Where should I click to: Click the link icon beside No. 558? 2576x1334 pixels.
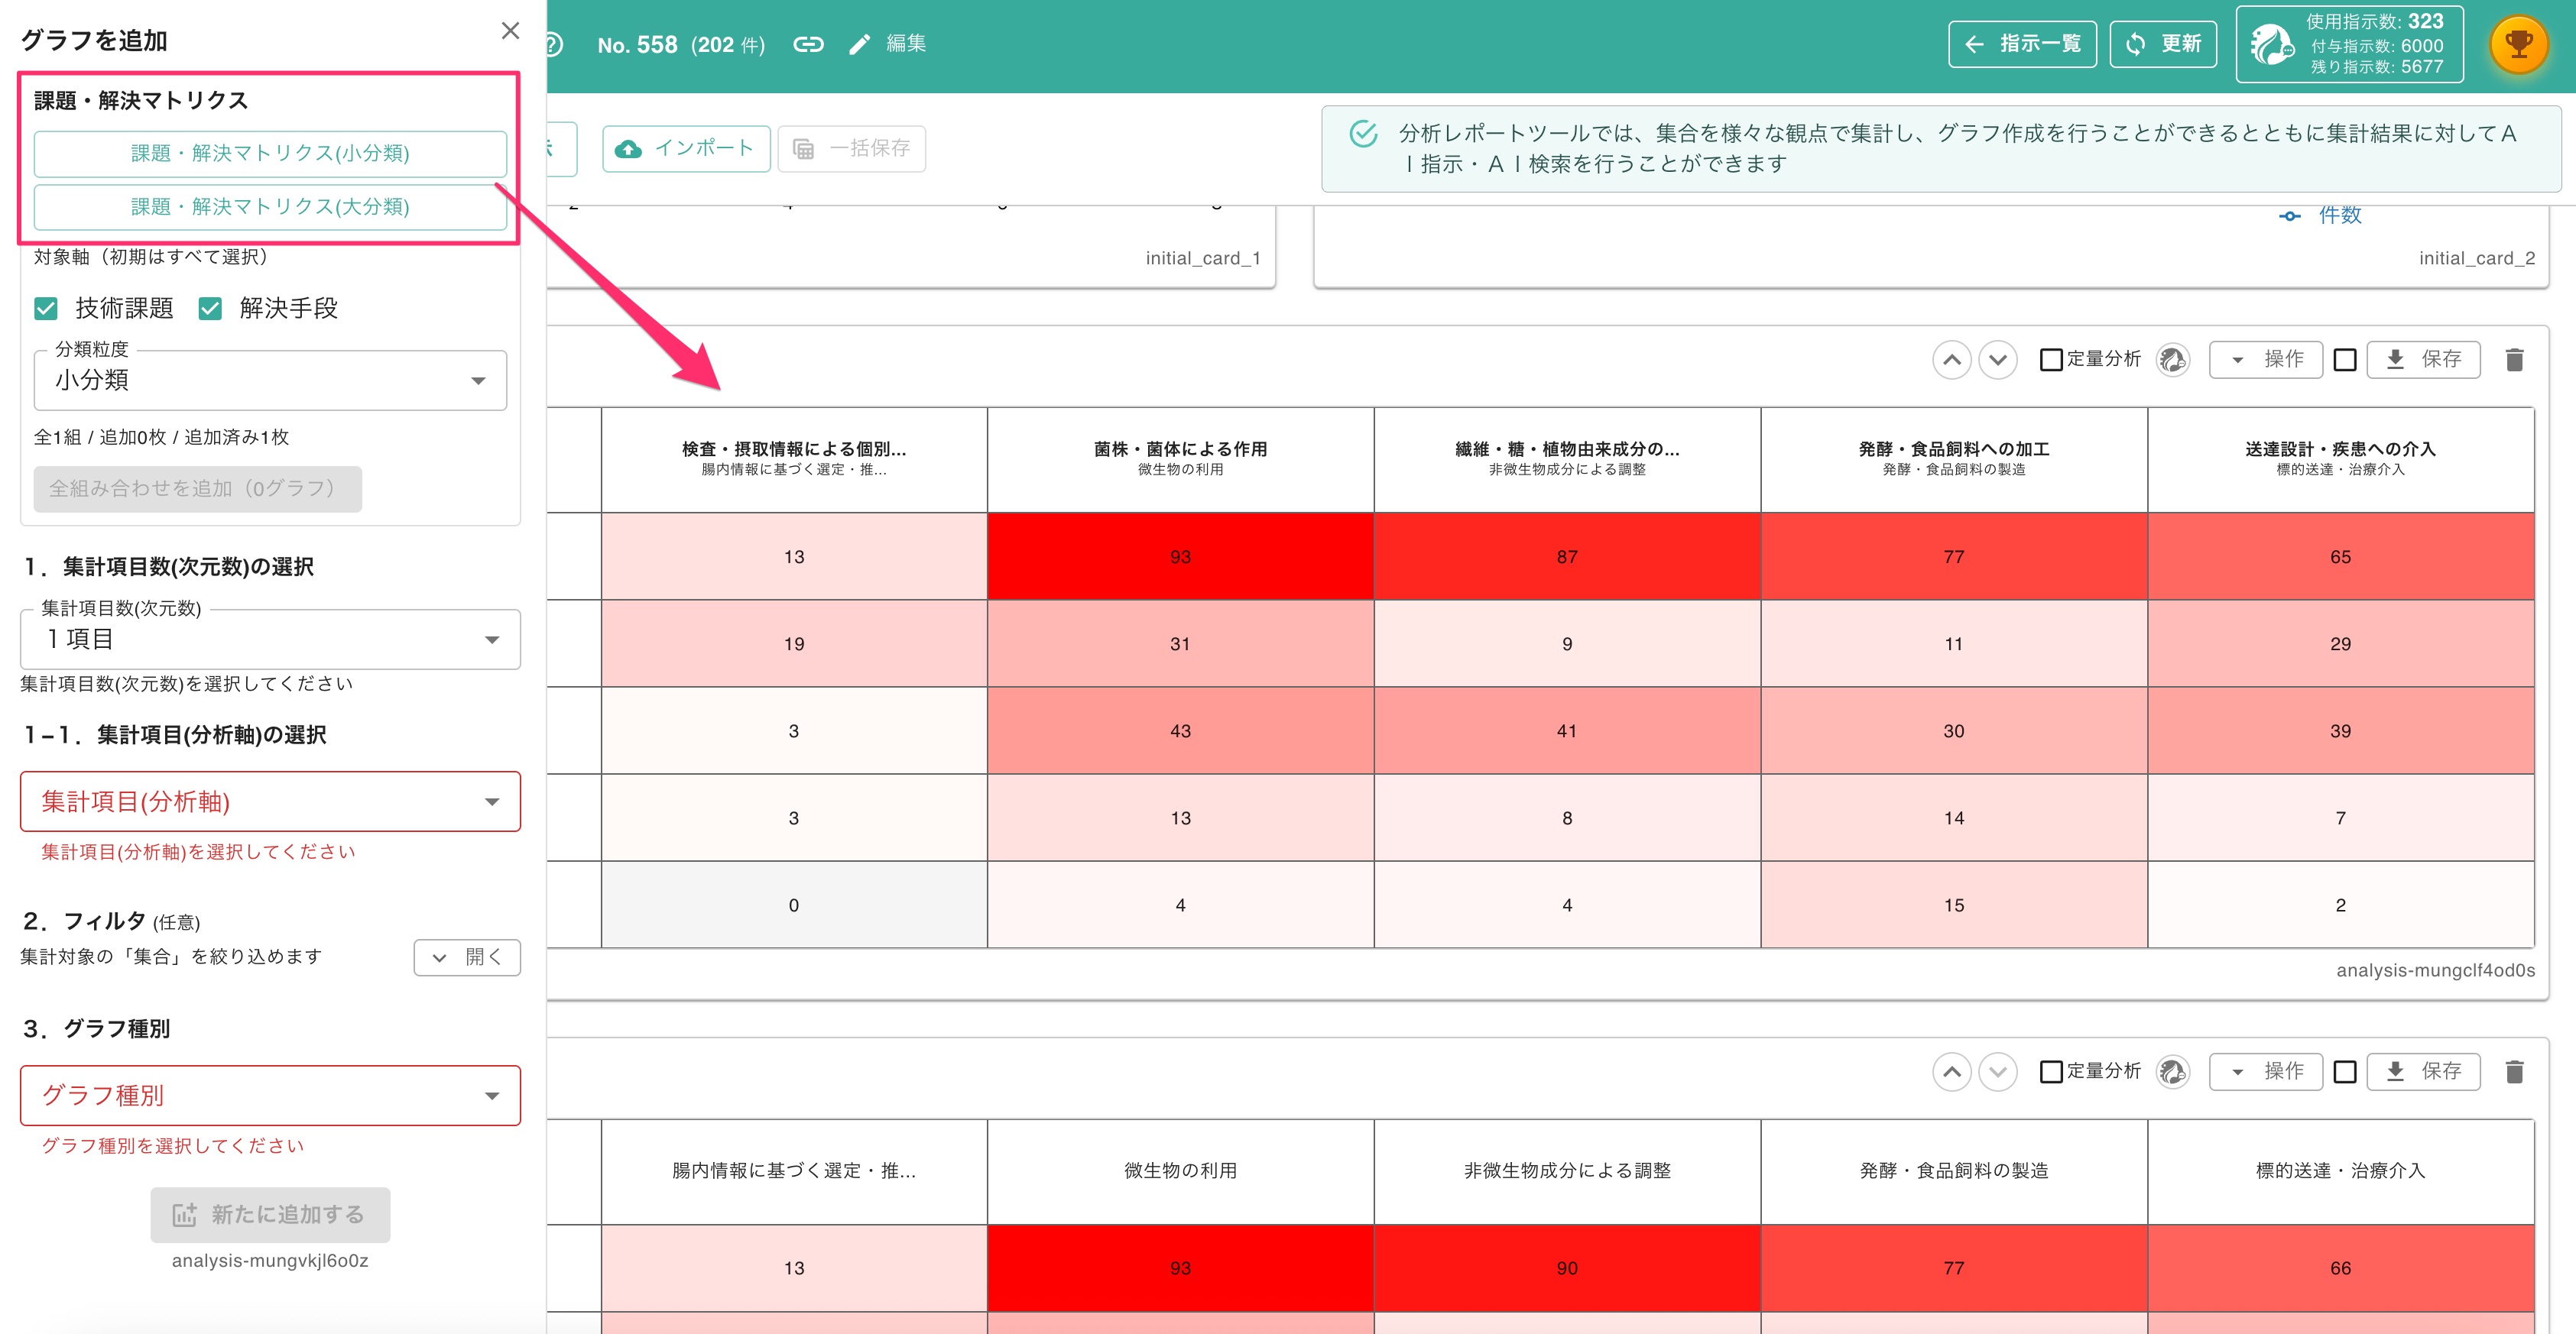pyautogui.click(x=808, y=44)
